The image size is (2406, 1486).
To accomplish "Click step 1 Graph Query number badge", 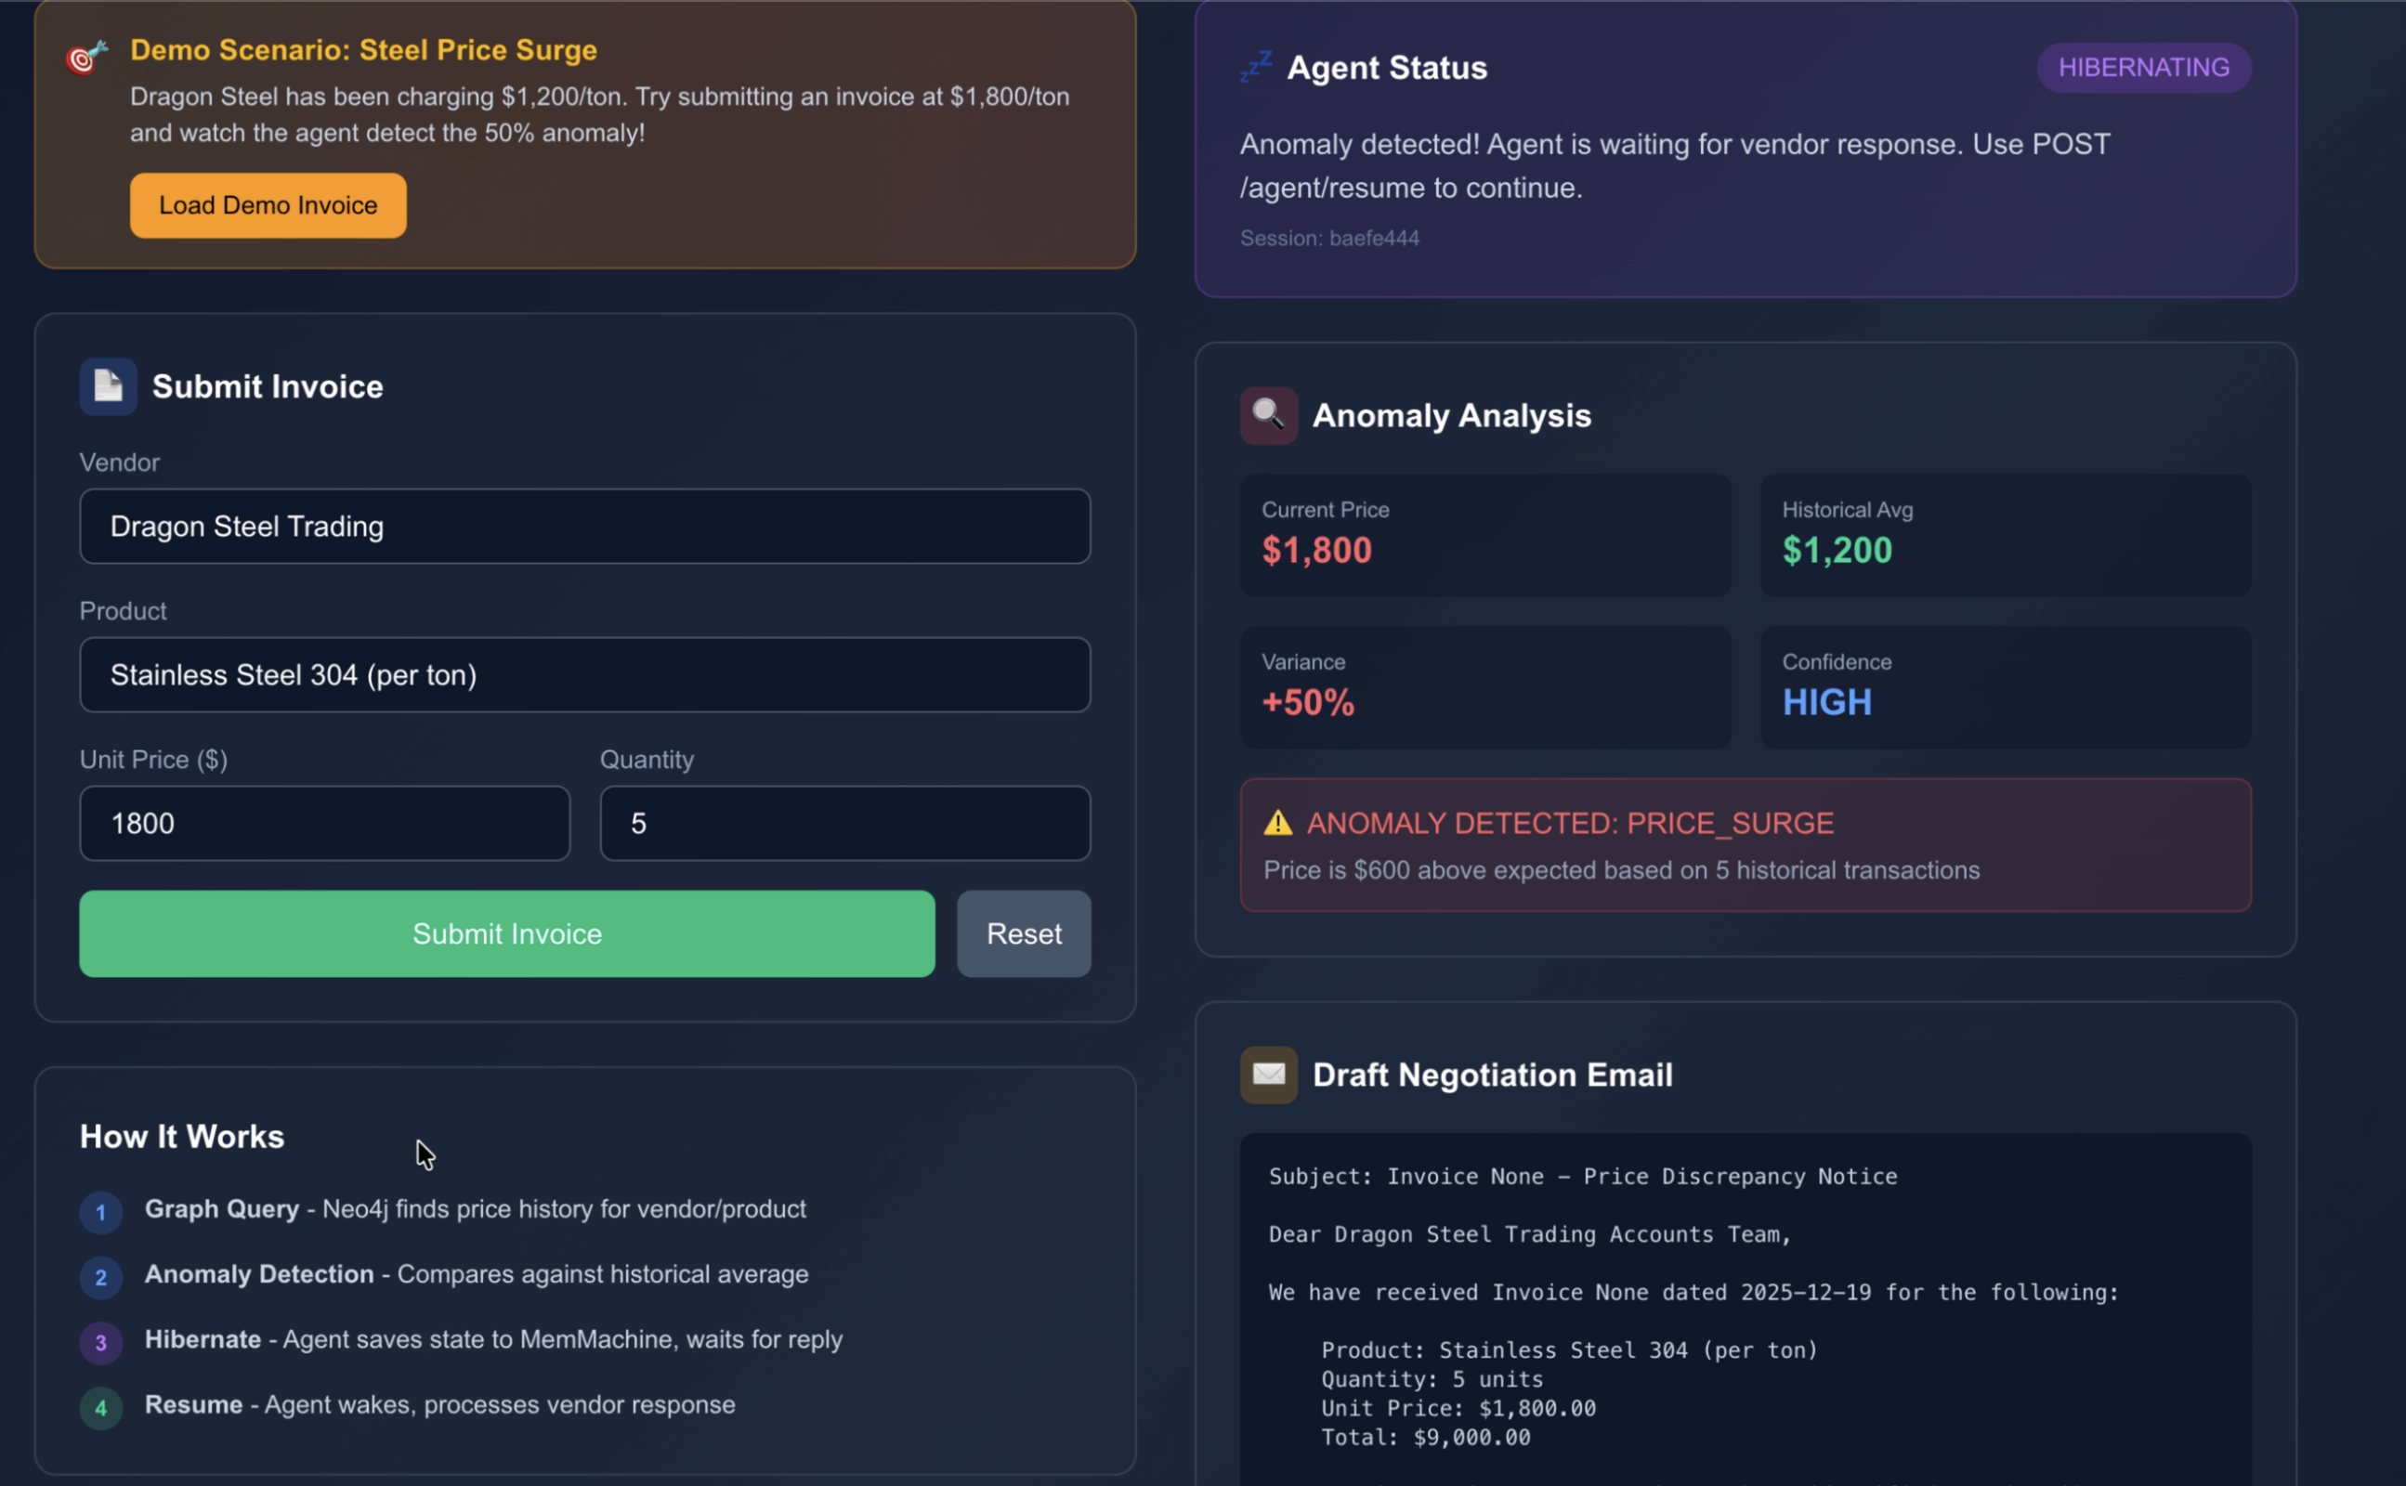I will tap(100, 1212).
